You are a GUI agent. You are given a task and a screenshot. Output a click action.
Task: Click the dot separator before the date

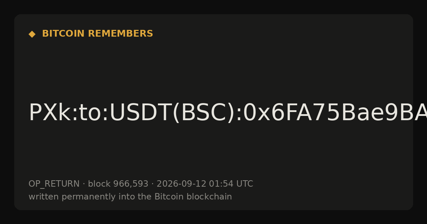point(152,184)
